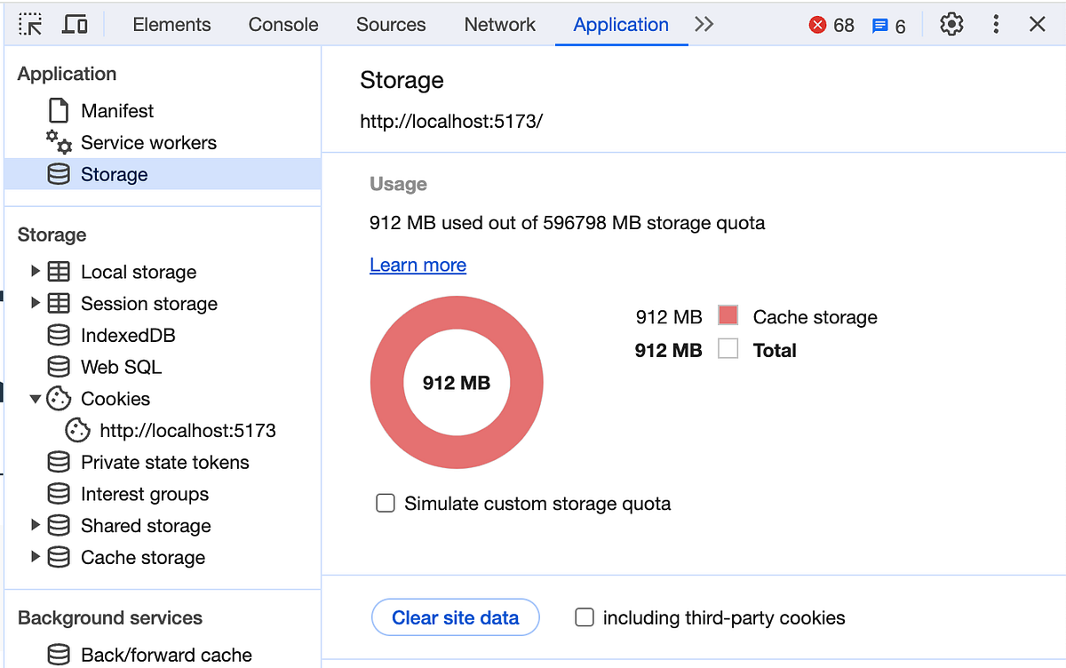The image size is (1066, 668).
Task: Check including third-party cookies
Action: point(585,616)
